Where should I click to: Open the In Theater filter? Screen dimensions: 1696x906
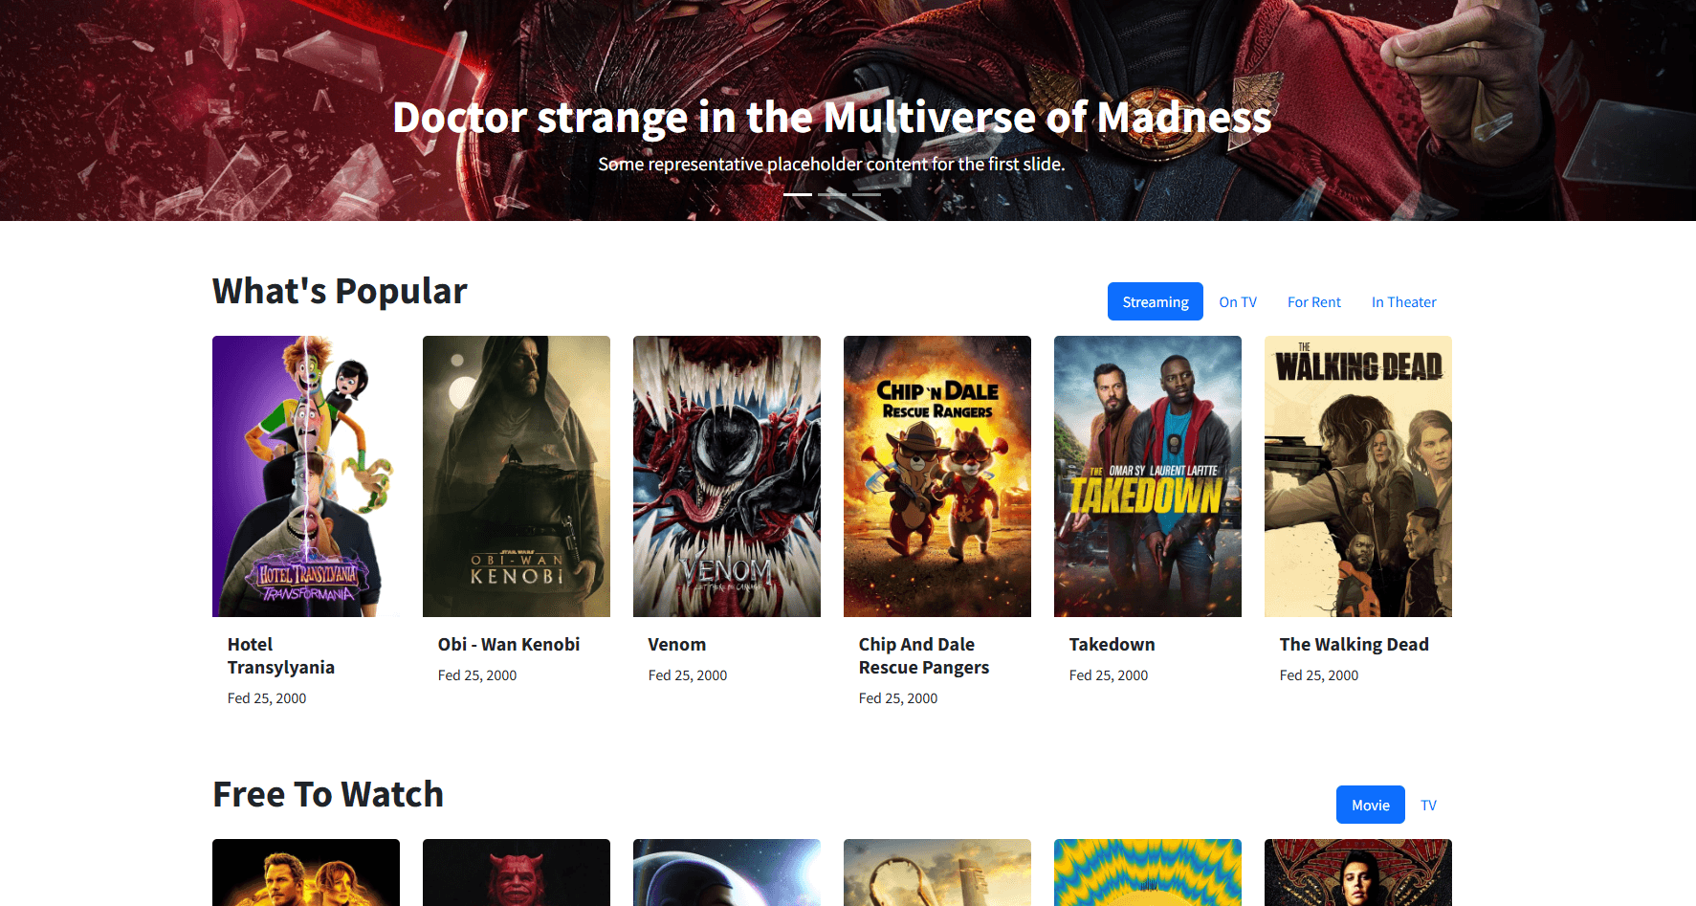coord(1403,301)
